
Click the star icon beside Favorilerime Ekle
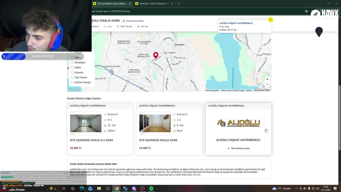[x=124, y=21]
